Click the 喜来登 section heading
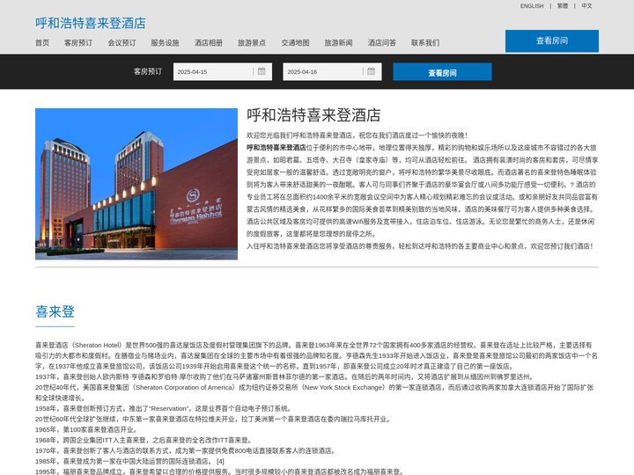Screen dimensions: 634x475 coord(55,311)
